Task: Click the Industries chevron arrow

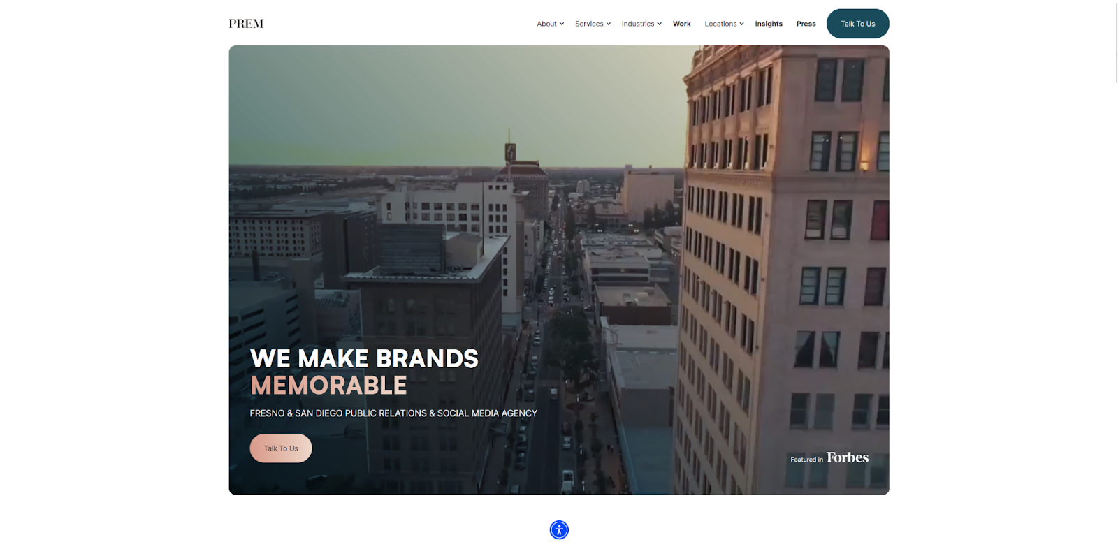Action: click(659, 24)
